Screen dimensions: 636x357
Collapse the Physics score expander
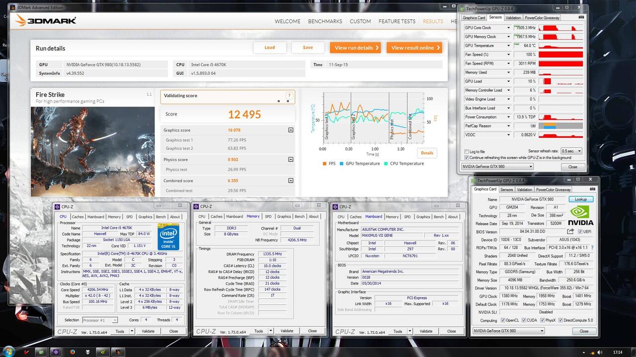(x=291, y=160)
